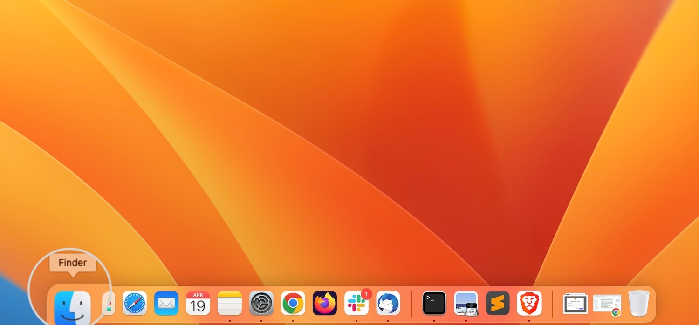This screenshot has width=699, height=325.
Task: Launch the Brave browser lion icon
Action: pos(529,304)
